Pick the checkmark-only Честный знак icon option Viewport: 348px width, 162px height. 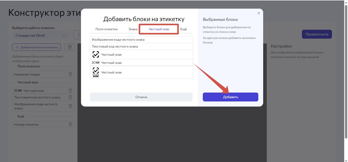[x=141, y=54]
